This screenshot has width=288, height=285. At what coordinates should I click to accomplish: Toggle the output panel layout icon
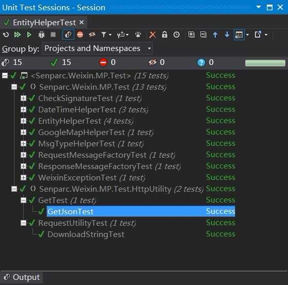(239, 35)
